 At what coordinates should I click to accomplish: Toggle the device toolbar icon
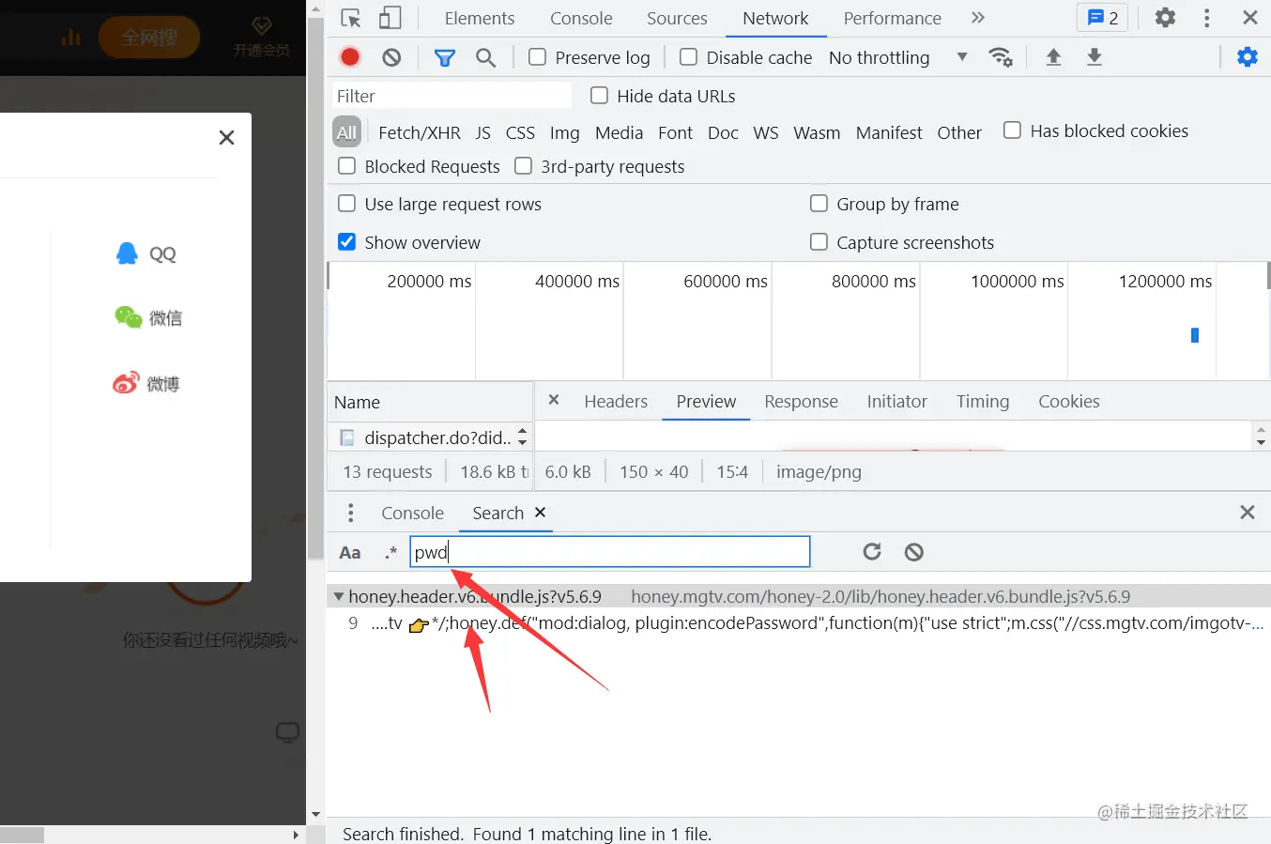[390, 18]
